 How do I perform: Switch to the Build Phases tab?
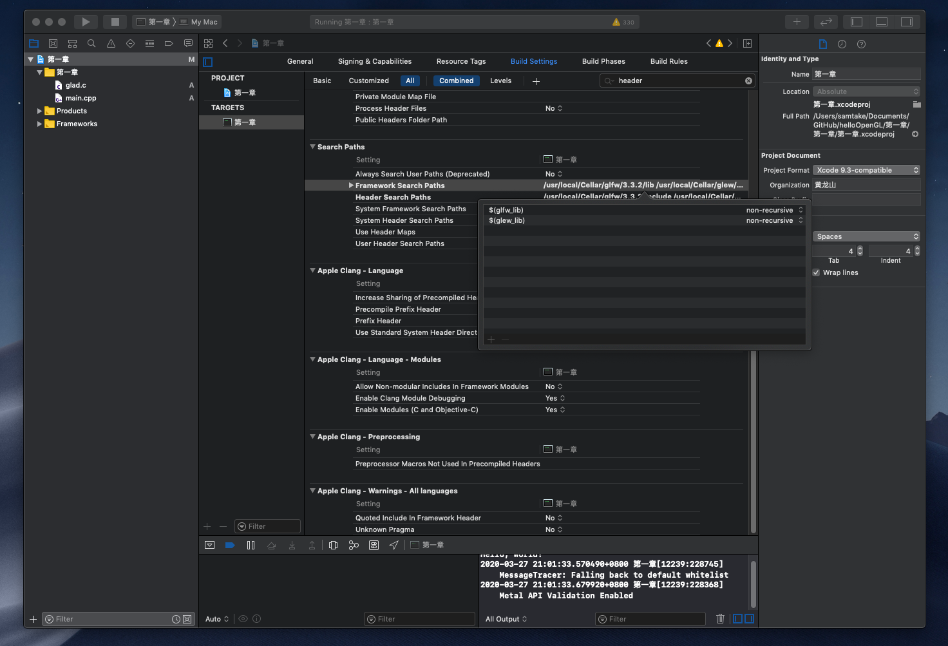[603, 61]
